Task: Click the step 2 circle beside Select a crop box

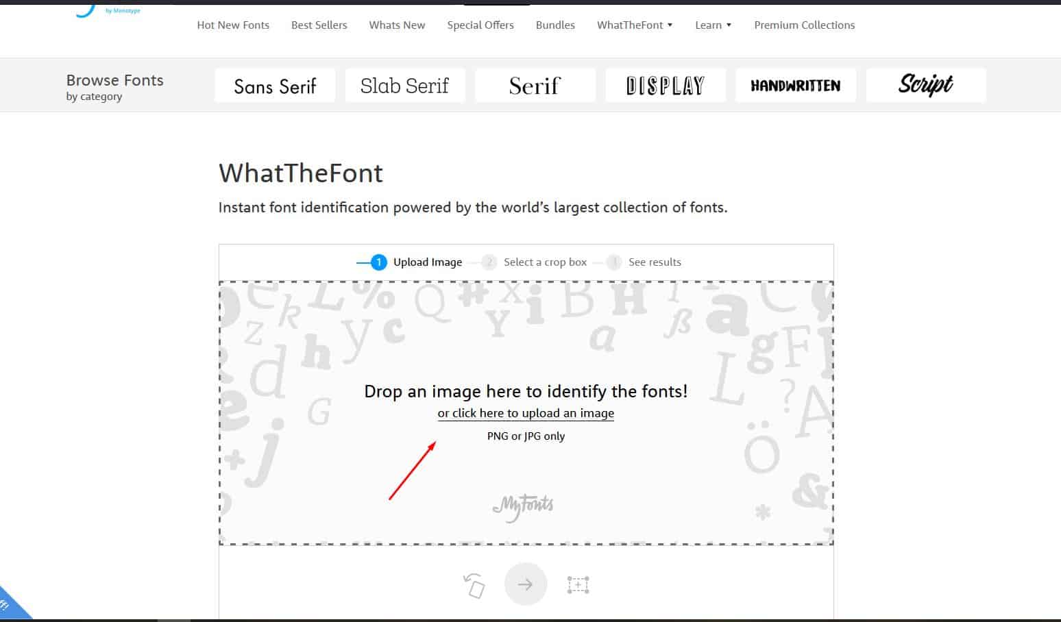Action: 489,262
